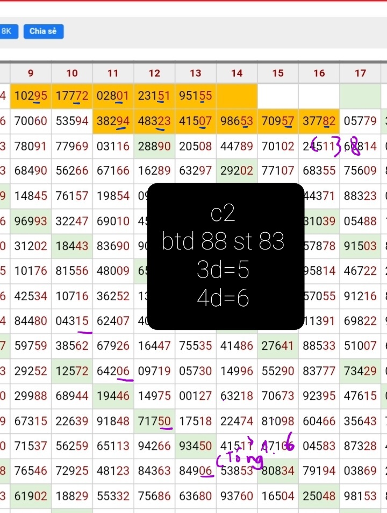Click the orange cell 70957
Viewport: 387px width, 513px height.
point(278,121)
